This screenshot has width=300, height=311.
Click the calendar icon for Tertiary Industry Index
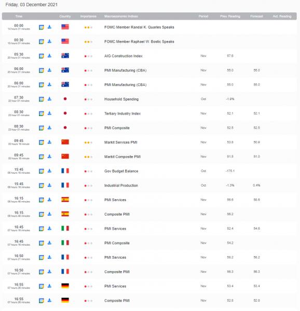42,114
